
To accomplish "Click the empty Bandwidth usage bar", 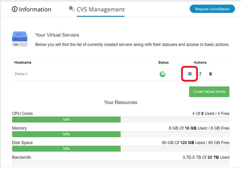I will pyautogui.click(x=120, y=163).
